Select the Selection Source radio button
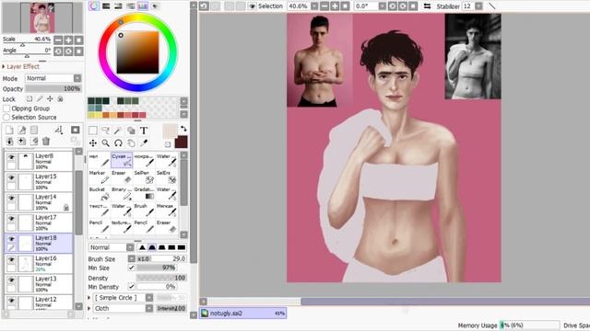Viewport: 590px width, 331px height. (6, 118)
